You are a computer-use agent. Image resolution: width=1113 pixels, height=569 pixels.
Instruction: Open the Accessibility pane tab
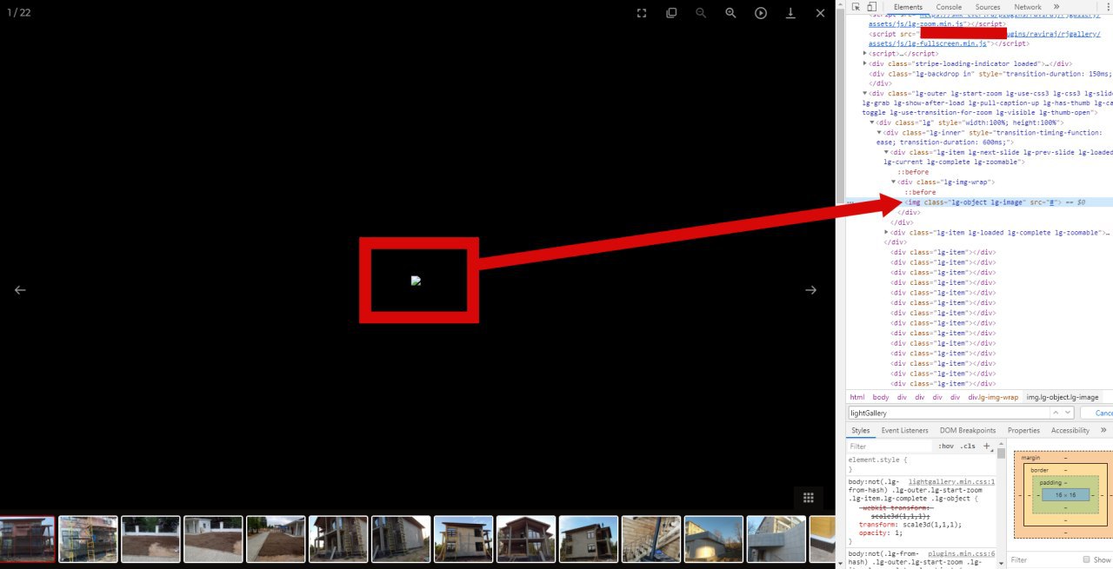(x=1070, y=431)
